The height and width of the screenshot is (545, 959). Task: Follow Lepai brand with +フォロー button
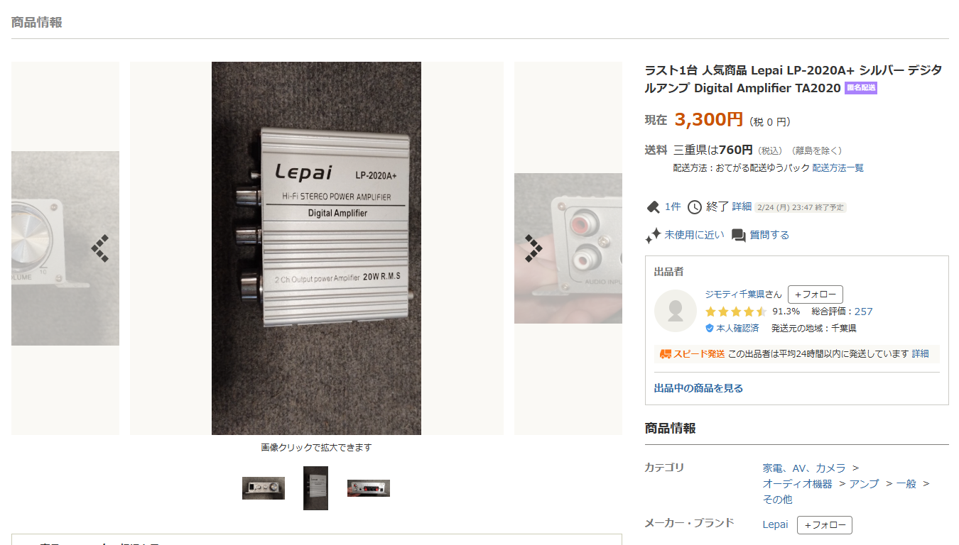tap(825, 525)
